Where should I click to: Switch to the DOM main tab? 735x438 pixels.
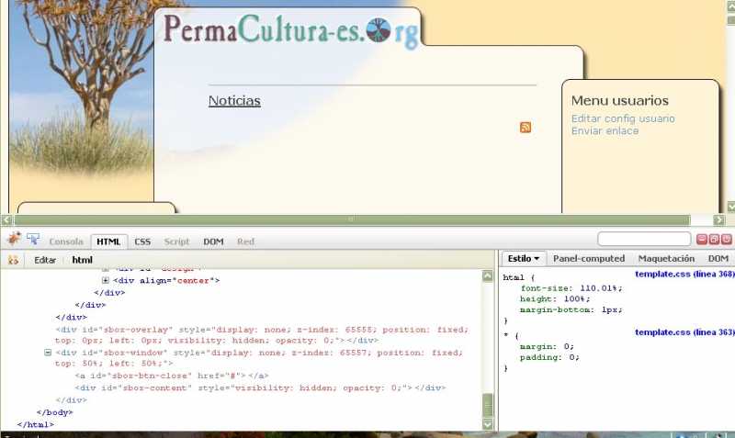213,241
